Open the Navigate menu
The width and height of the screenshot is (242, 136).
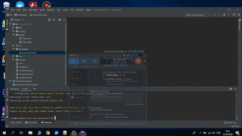click(33, 10)
